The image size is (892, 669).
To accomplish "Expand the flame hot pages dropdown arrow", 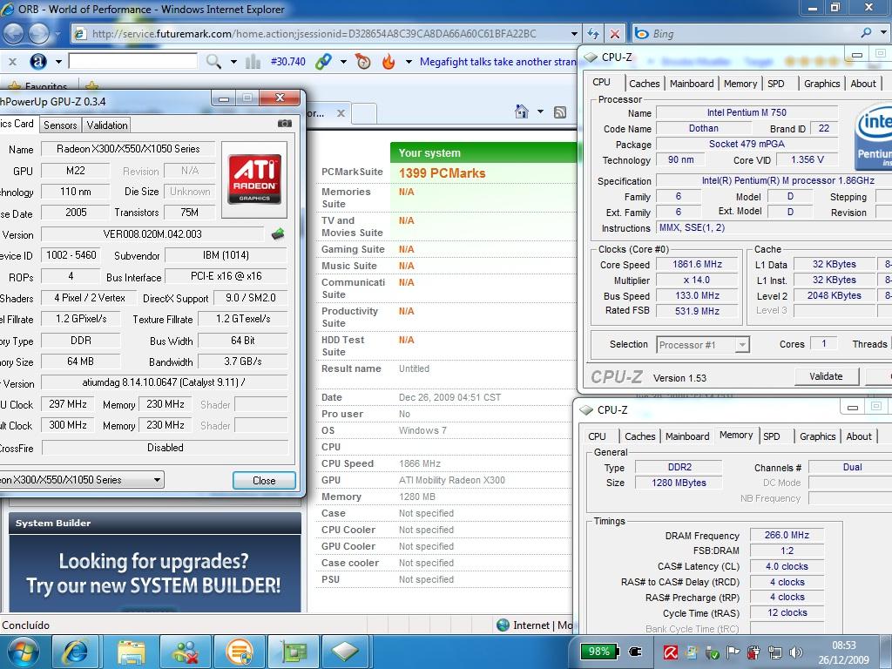I will pyautogui.click(x=409, y=62).
